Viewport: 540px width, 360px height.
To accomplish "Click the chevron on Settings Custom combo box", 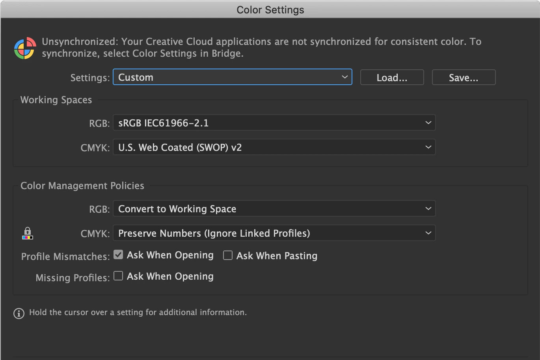I will pos(344,77).
